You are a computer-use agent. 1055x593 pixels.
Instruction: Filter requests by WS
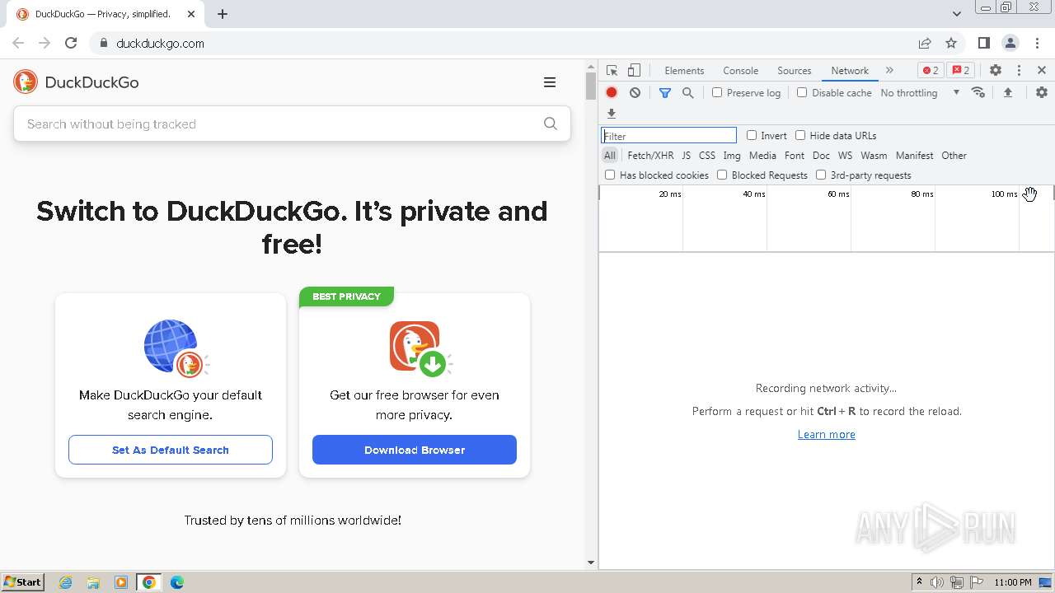845,156
